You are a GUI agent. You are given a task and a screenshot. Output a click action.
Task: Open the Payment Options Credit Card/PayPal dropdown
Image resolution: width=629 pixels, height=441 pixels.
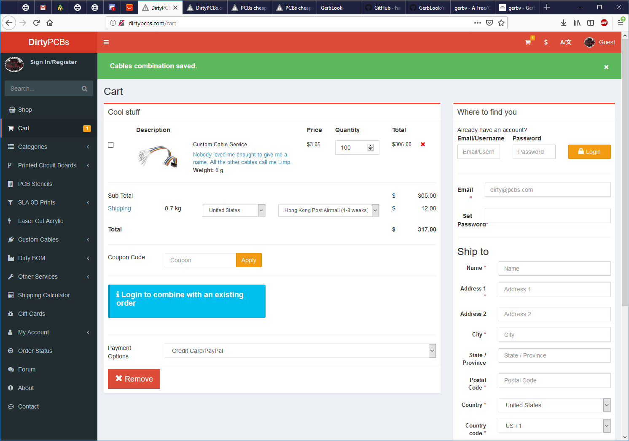click(301, 351)
